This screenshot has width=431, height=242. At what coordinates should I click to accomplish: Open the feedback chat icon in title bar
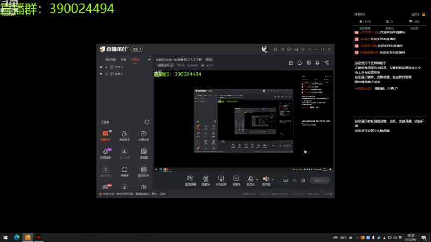[289, 49]
